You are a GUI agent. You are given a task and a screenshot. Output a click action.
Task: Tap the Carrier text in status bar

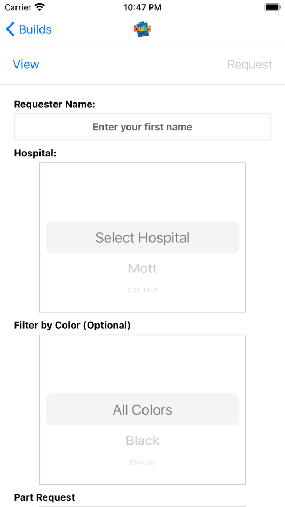pos(18,7)
